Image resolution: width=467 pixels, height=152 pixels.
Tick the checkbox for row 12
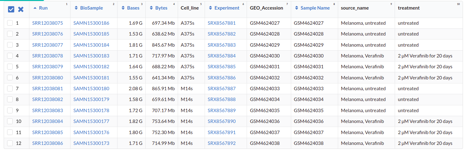click(10, 143)
